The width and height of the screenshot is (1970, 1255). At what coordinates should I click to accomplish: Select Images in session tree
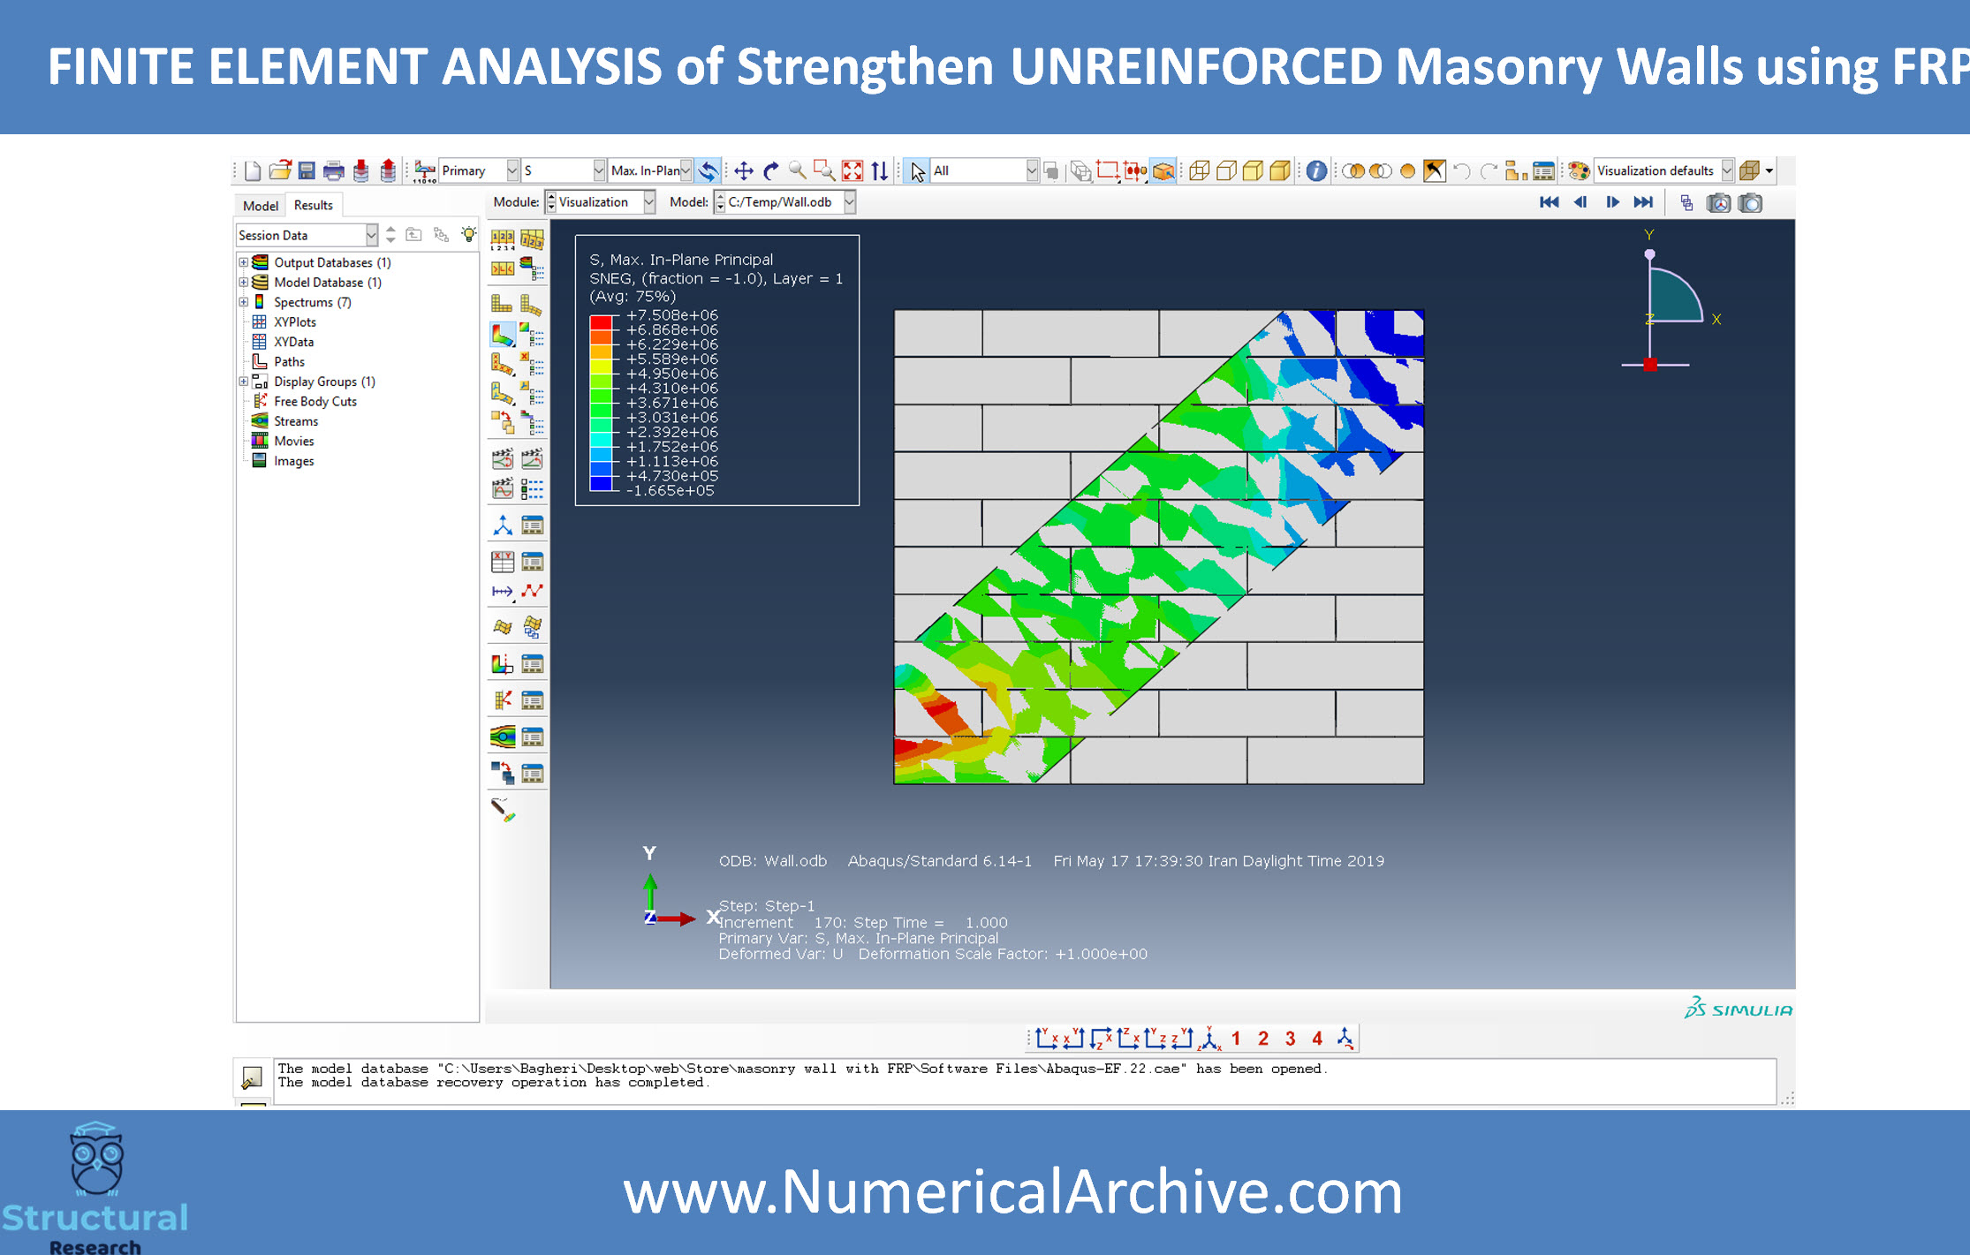pos(293,461)
